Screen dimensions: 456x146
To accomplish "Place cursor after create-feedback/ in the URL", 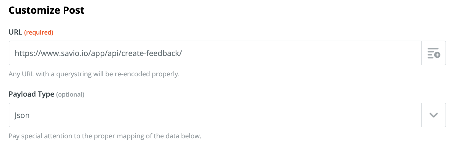I will pyautogui.click(x=182, y=53).
